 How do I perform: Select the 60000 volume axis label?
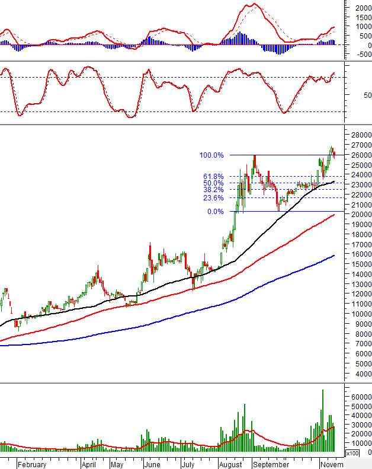359,396
